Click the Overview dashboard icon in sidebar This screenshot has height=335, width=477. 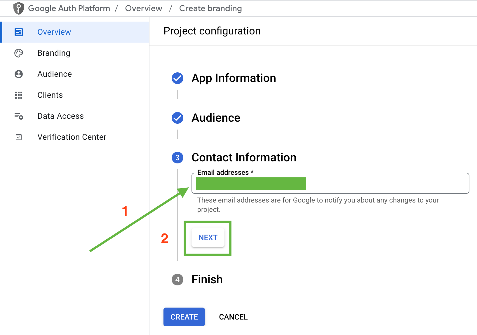pyautogui.click(x=19, y=32)
